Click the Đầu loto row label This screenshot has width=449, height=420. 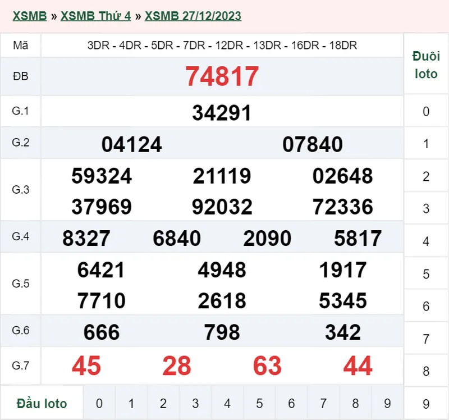pos(42,403)
